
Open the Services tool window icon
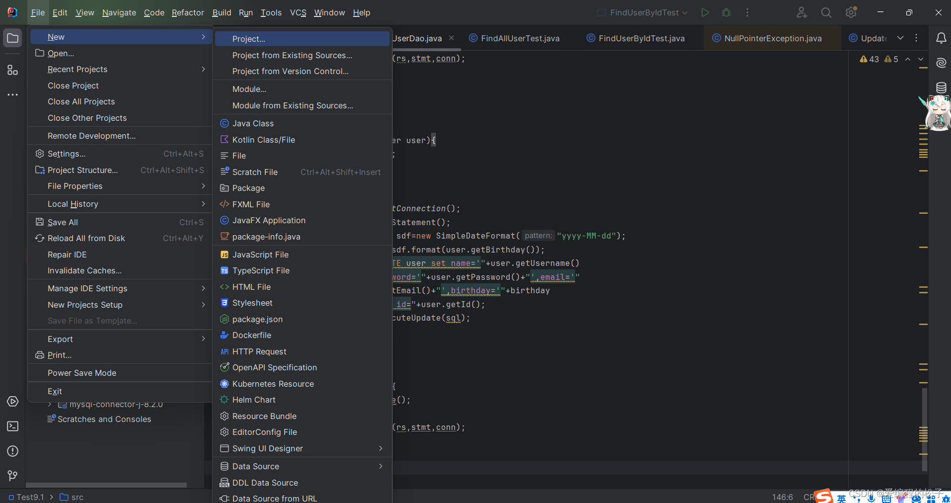pos(13,401)
